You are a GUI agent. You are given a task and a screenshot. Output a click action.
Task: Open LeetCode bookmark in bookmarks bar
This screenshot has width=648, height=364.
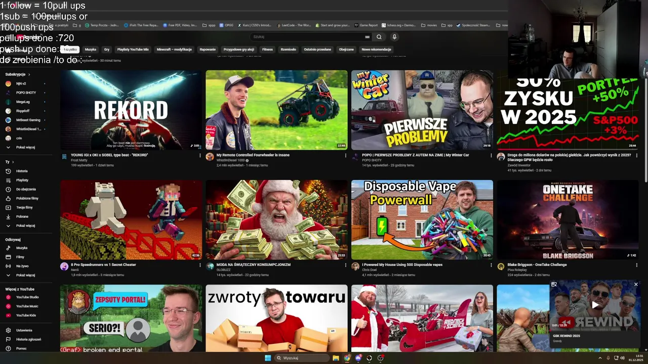click(x=294, y=25)
